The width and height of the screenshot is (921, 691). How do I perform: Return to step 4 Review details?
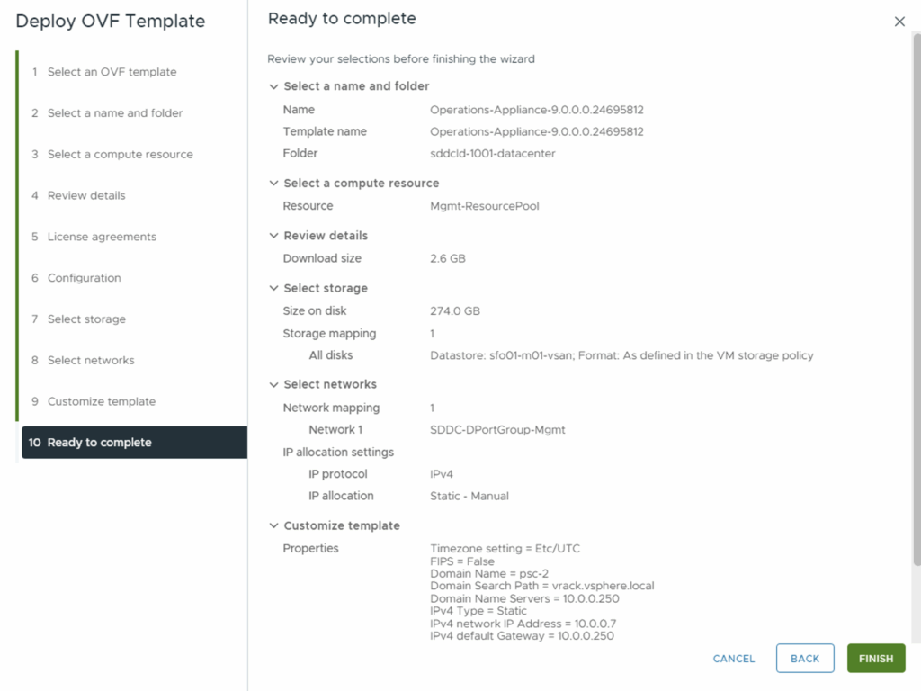tap(86, 195)
